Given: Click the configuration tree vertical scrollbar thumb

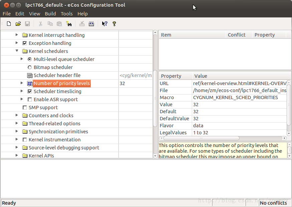Looking at the screenshot, I should pyautogui.click(x=155, y=99).
